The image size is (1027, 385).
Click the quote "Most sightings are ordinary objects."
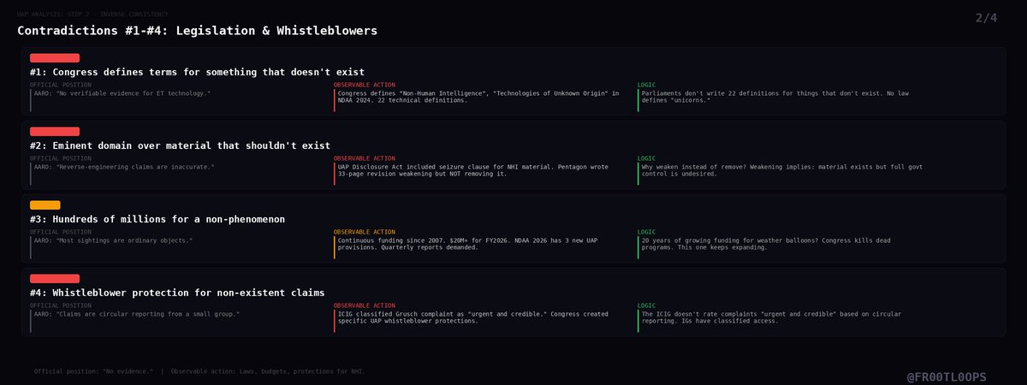tap(114, 240)
